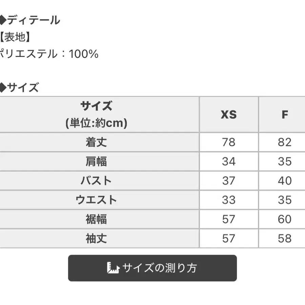Click F 着丈 value 82
The image size is (305, 305).
point(285,142)
